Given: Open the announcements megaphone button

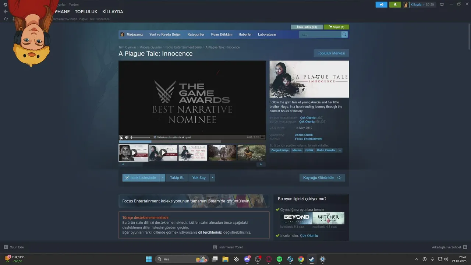Looking at the screenshot, I should pos(381,4).
